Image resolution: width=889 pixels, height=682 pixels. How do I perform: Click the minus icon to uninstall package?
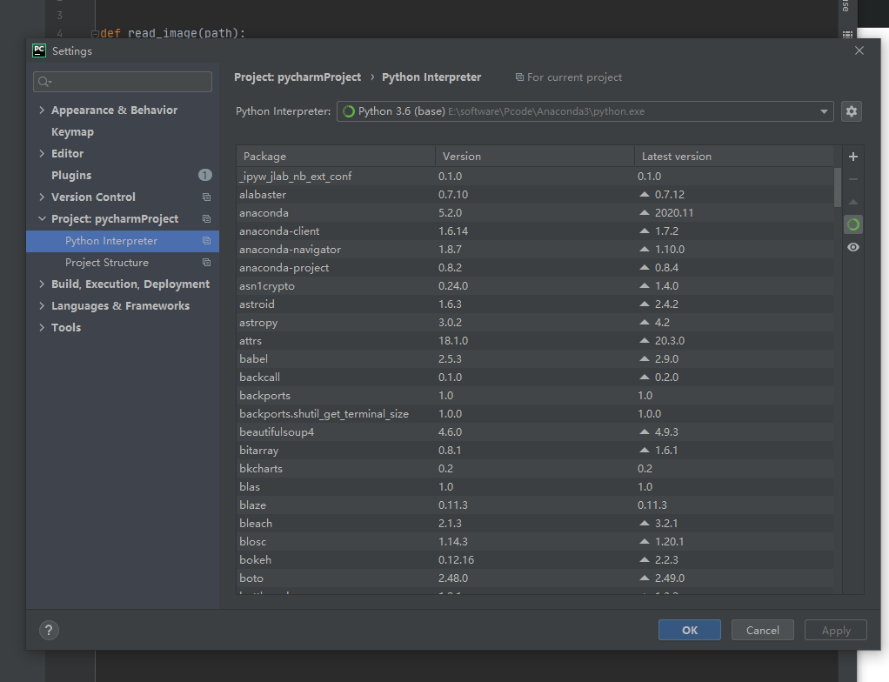coord(852,179)
